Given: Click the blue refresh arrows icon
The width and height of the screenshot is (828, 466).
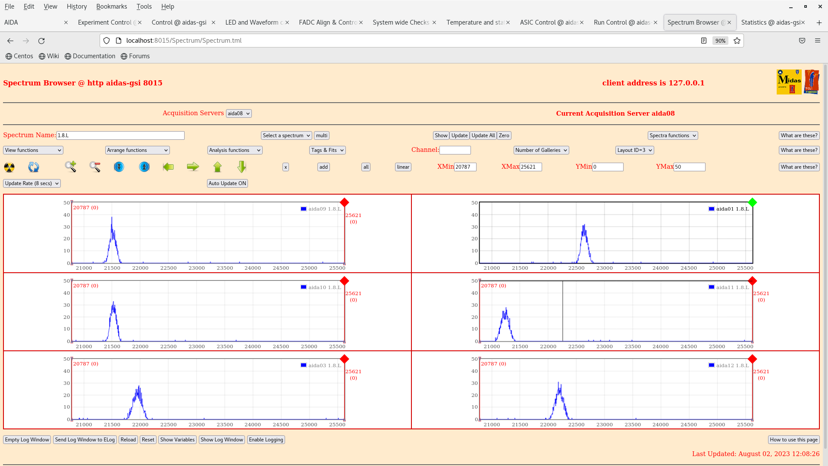Looking at the screenshot, I should pyautogui.click(x=34, y=167).
